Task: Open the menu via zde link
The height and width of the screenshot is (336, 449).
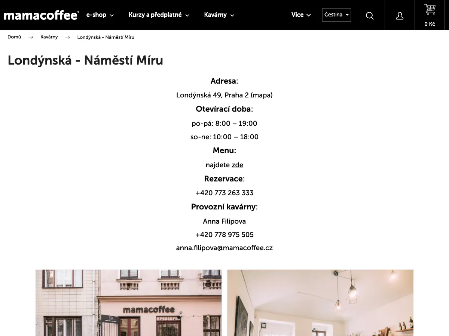Action: tap(237, 165)
